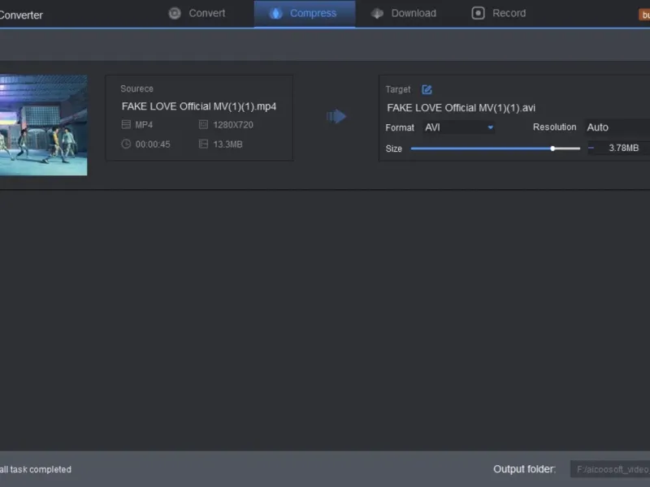Click the Size slider handle
The height and width of the screenshot is (487, 650).
(552, 149)
